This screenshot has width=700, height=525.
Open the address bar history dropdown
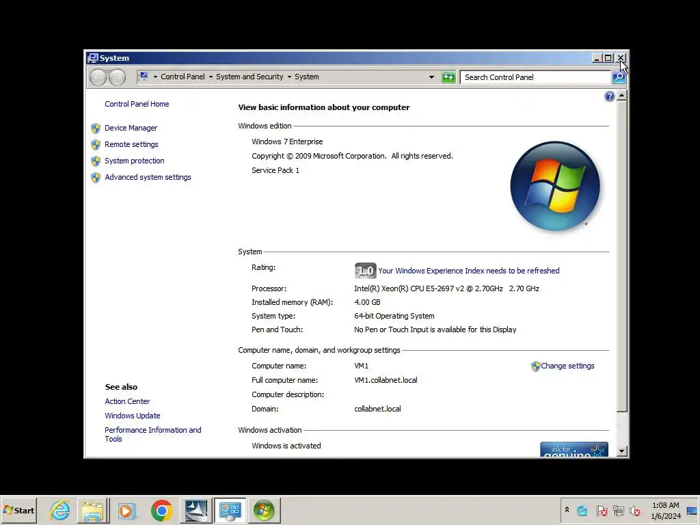[x=431, y=77]
